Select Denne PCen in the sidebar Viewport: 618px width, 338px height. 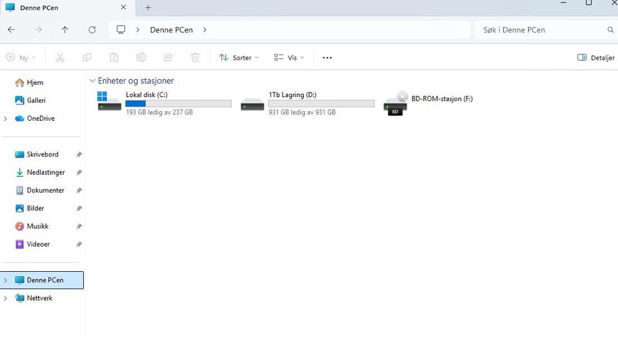click(42, 280)
